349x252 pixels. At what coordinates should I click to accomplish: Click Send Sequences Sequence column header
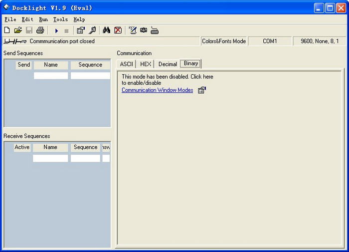[90, 64]
